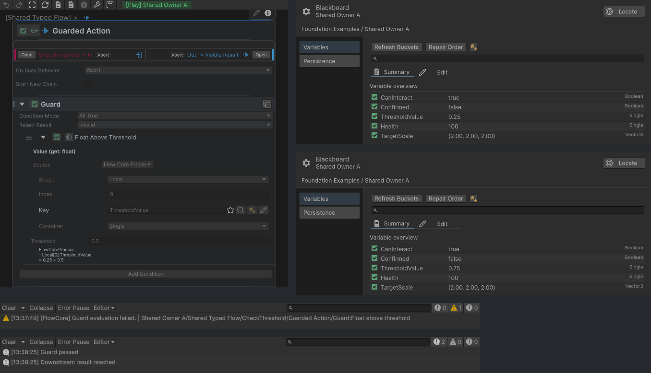Click the copy icon on the Guard header
Image resolution: width=651 pixels, height=373 pixels.
click(x=267, y=104)
